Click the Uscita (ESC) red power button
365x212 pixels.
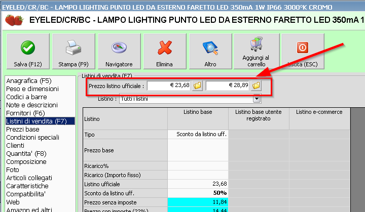coord(303,52)
